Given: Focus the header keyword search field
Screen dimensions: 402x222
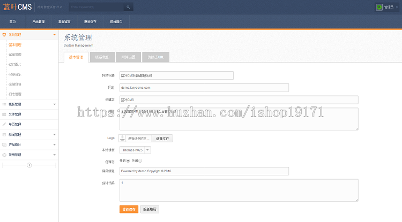Looking at the screenshot, I should tap(96, 7).
